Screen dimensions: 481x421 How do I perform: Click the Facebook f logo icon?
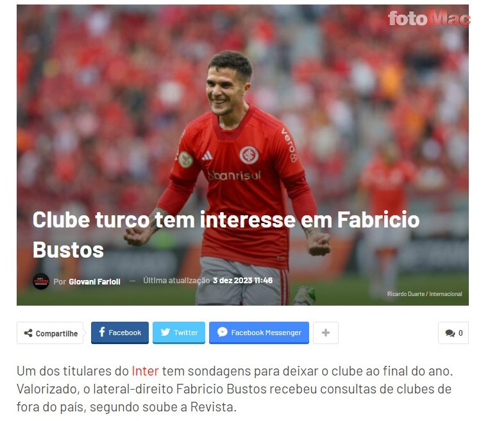tap(102, 332)
